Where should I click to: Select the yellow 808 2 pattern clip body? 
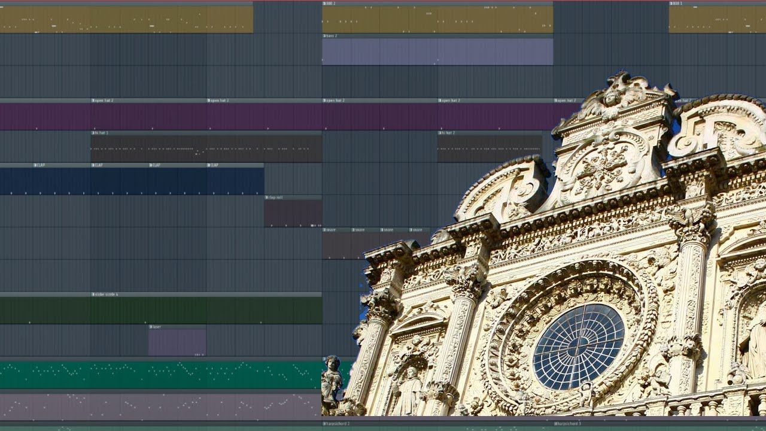[437, 19]
